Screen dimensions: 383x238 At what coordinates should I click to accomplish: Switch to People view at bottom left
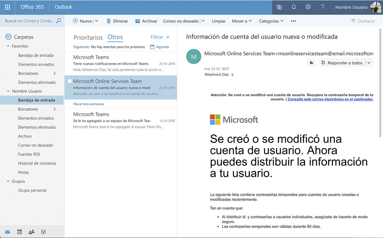31,232
